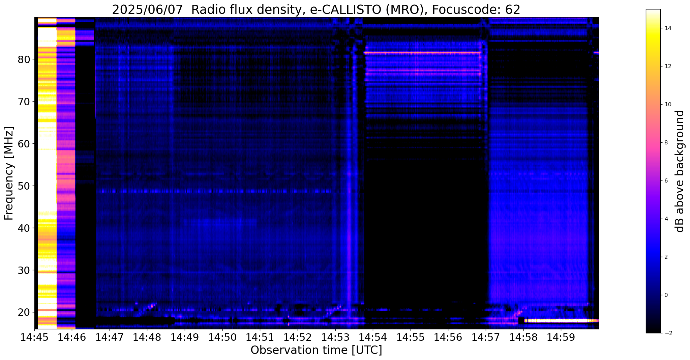Click the 'Frequency [MHz]' y-axis label
The image size is (690, 360).
pos(9,173)
